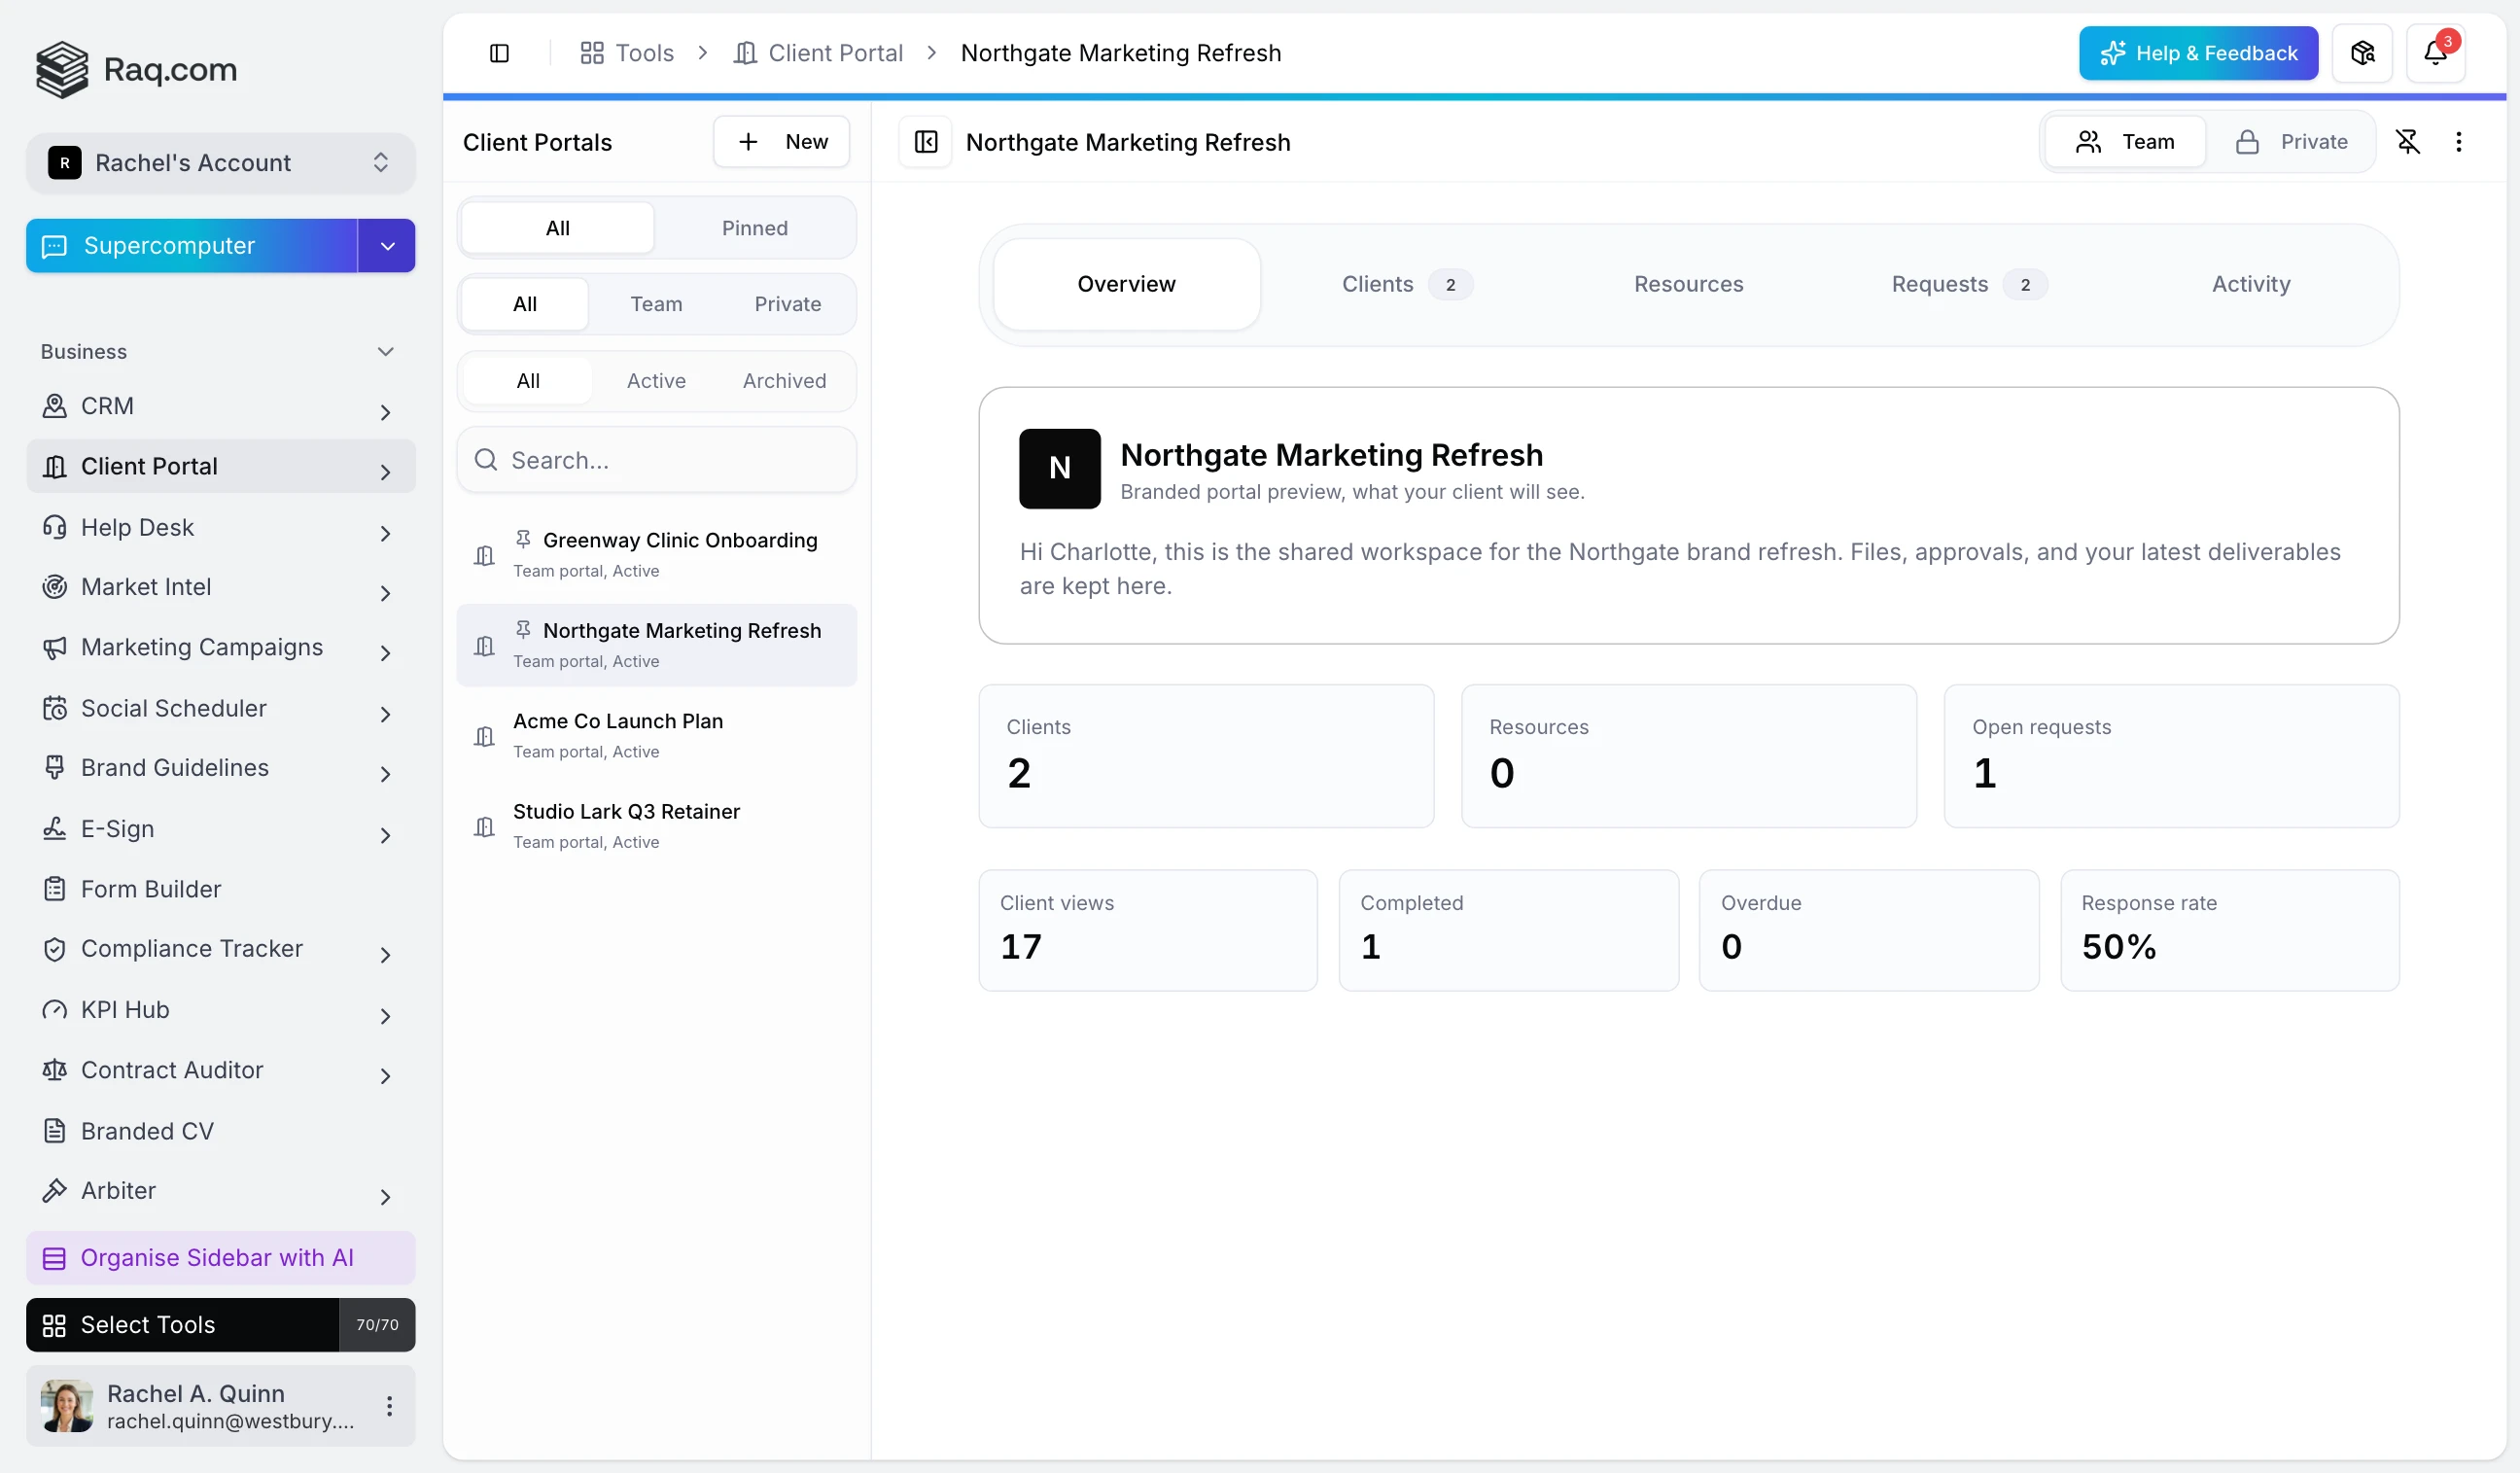Image resolution: width=2520 pixels, height=1473 pixels.
Task: Open Help & Feedback
Action: [2198, 53]
